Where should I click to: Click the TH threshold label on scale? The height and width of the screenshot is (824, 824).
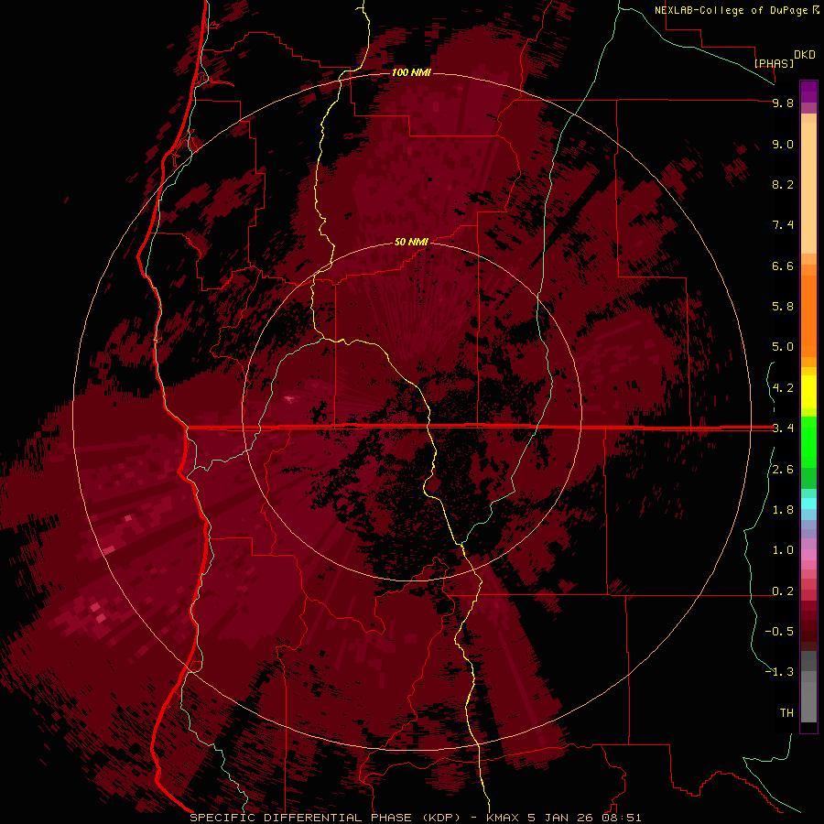coord(786,713)
